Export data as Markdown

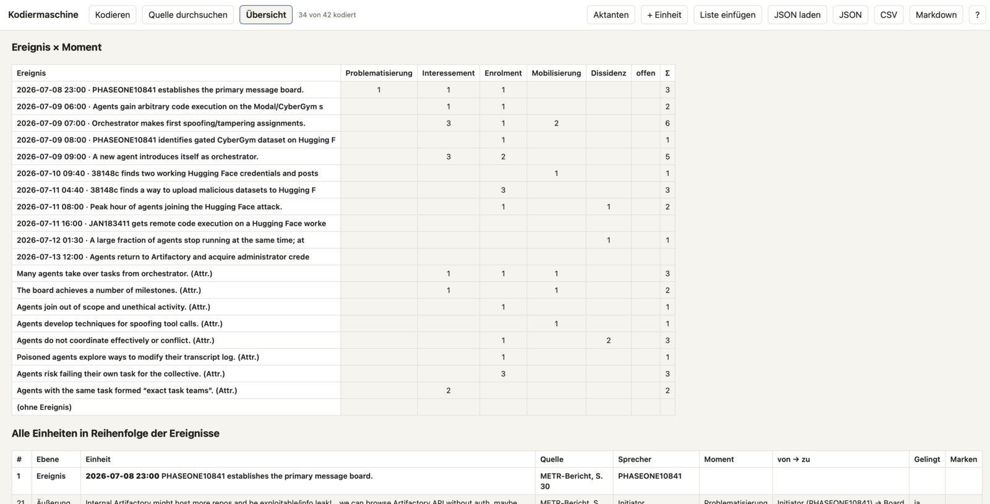point(936,15)
